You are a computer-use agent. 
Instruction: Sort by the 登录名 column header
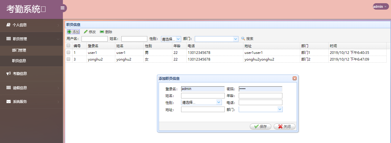coord(101,46)
